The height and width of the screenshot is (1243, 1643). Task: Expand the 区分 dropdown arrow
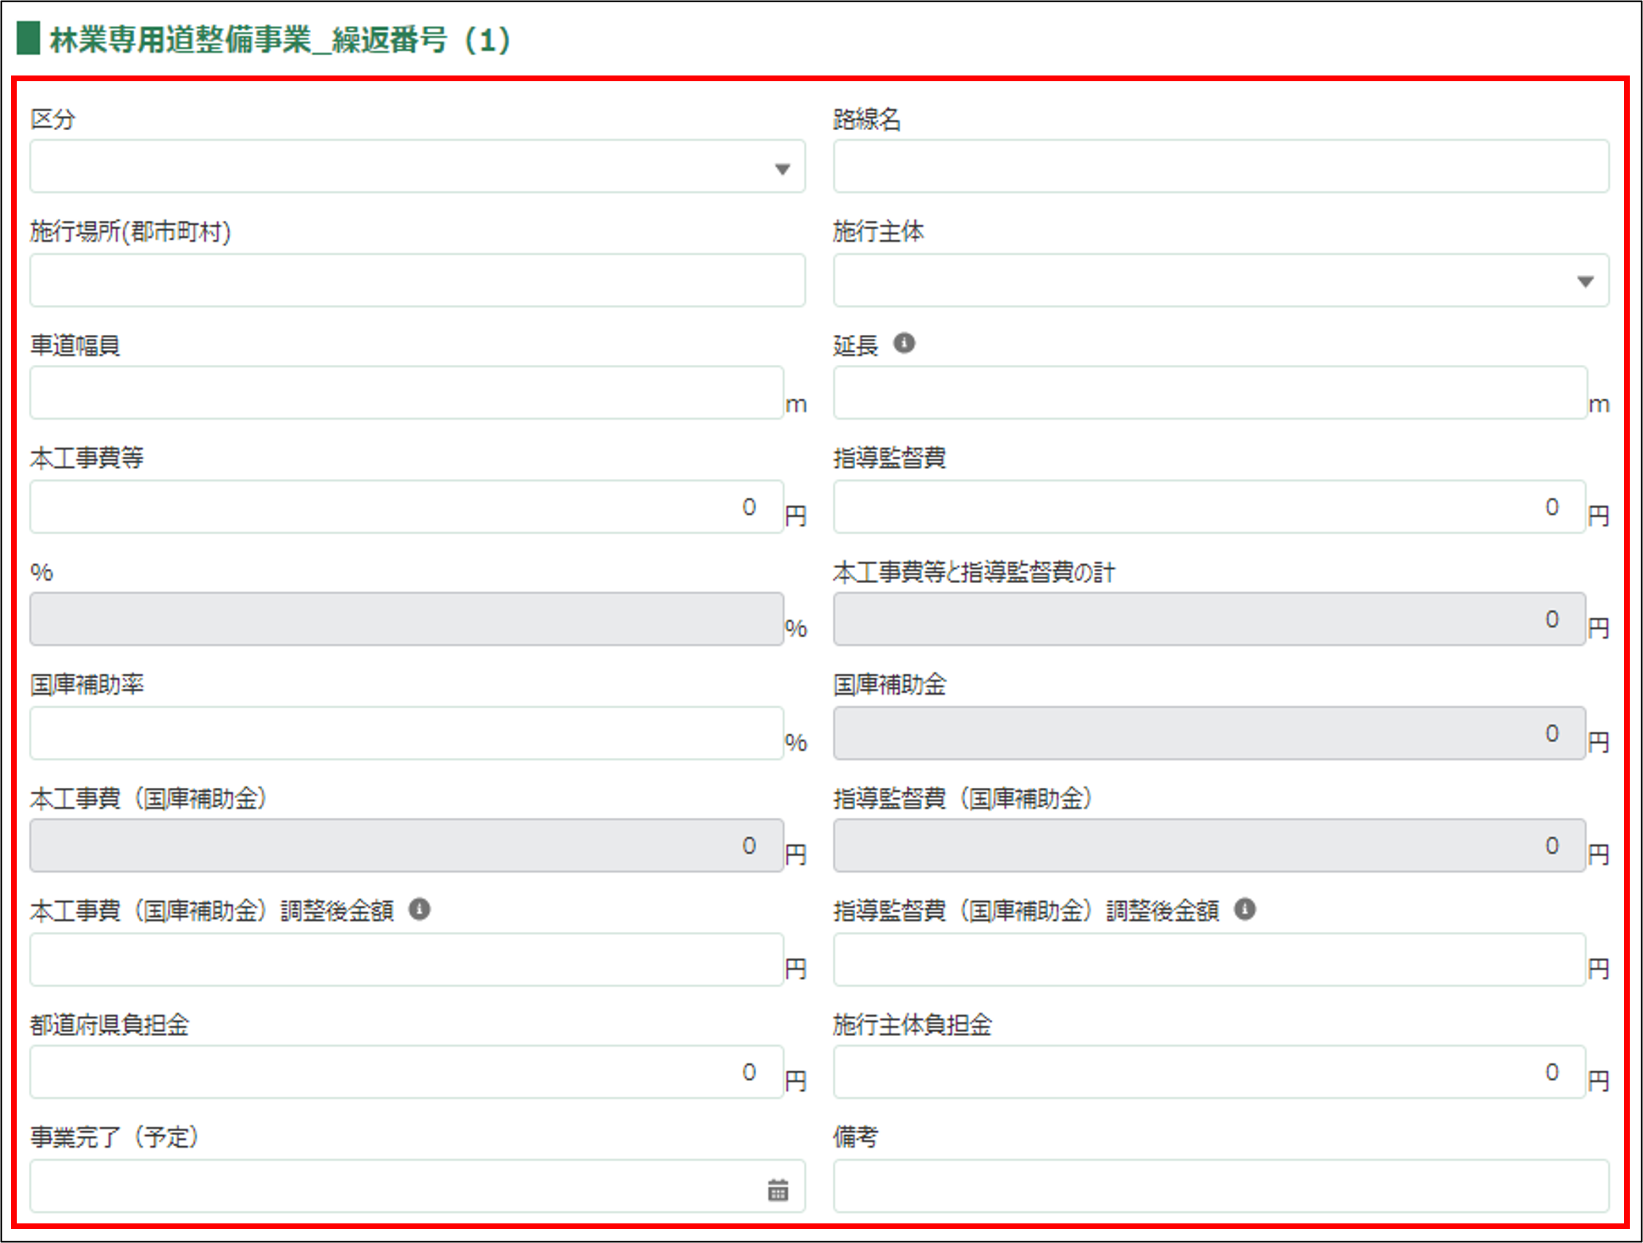(x=782, y=168)
